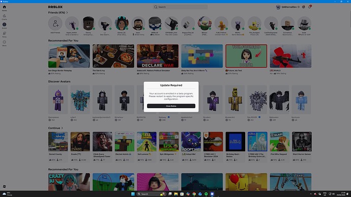Expand the Friends (476) list
This screenshot has width=351, height=197.
[58, 13]
